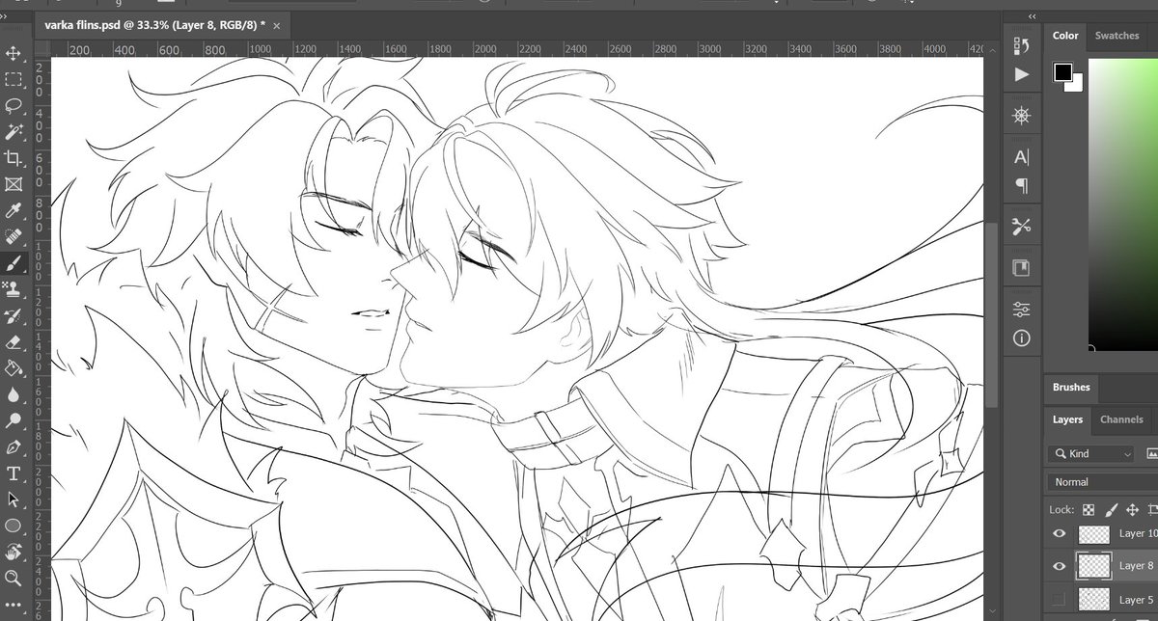
Task: Select the Eraser tool
Action: coord(14,341)
